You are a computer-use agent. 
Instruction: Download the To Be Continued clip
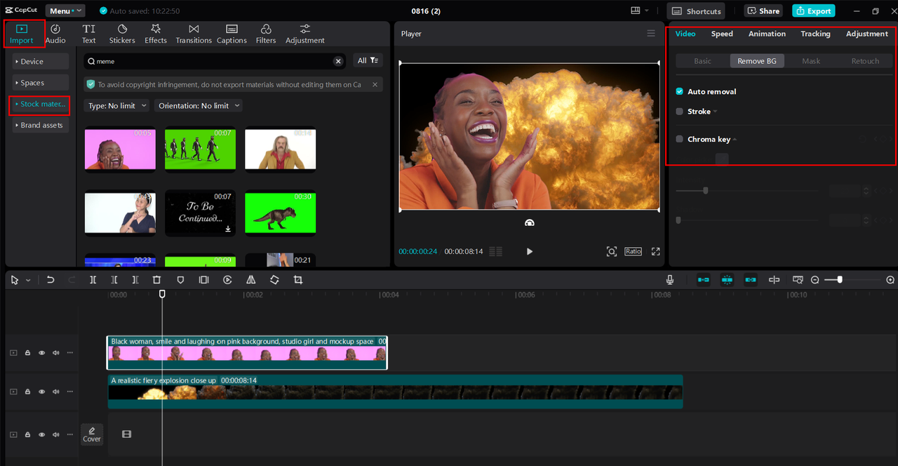228,229
